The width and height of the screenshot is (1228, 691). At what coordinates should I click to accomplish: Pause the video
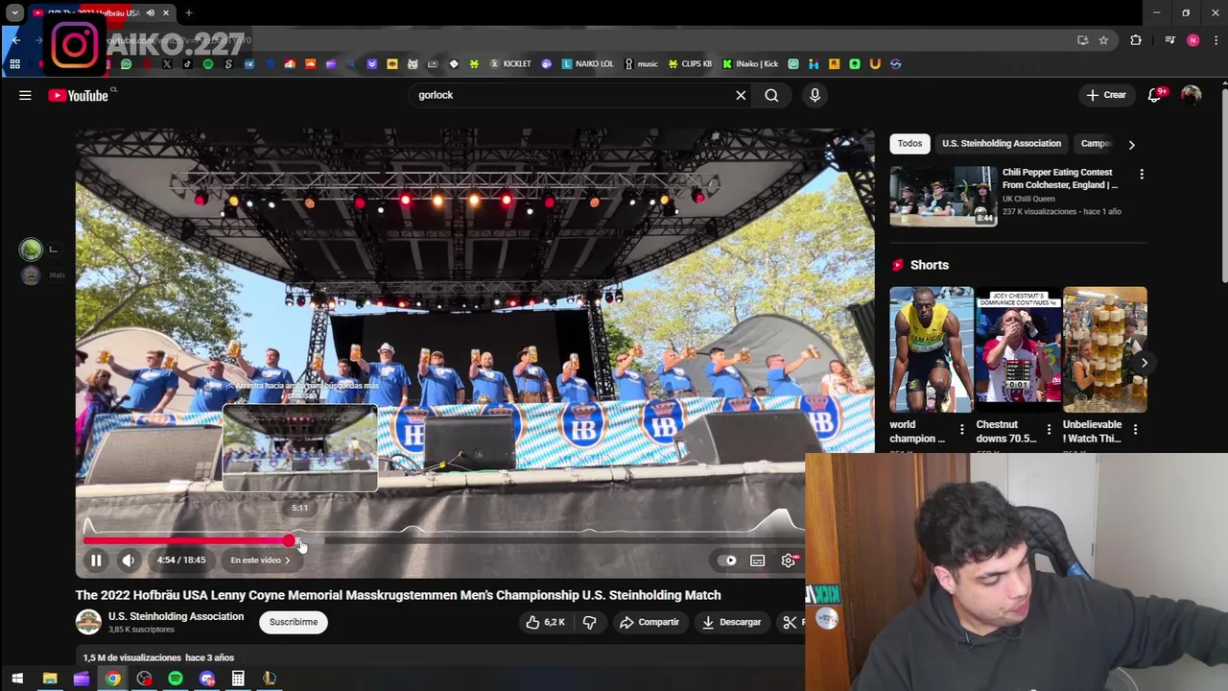(96, 560)
